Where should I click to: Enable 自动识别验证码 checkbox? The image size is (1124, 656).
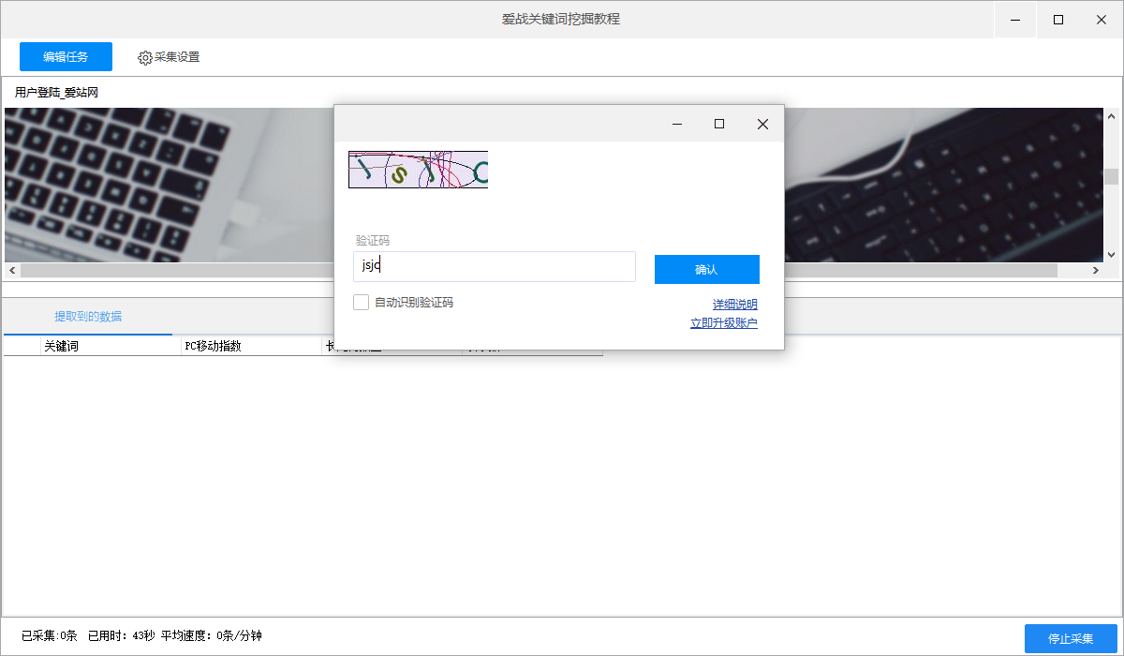click(x=361, y=302)
